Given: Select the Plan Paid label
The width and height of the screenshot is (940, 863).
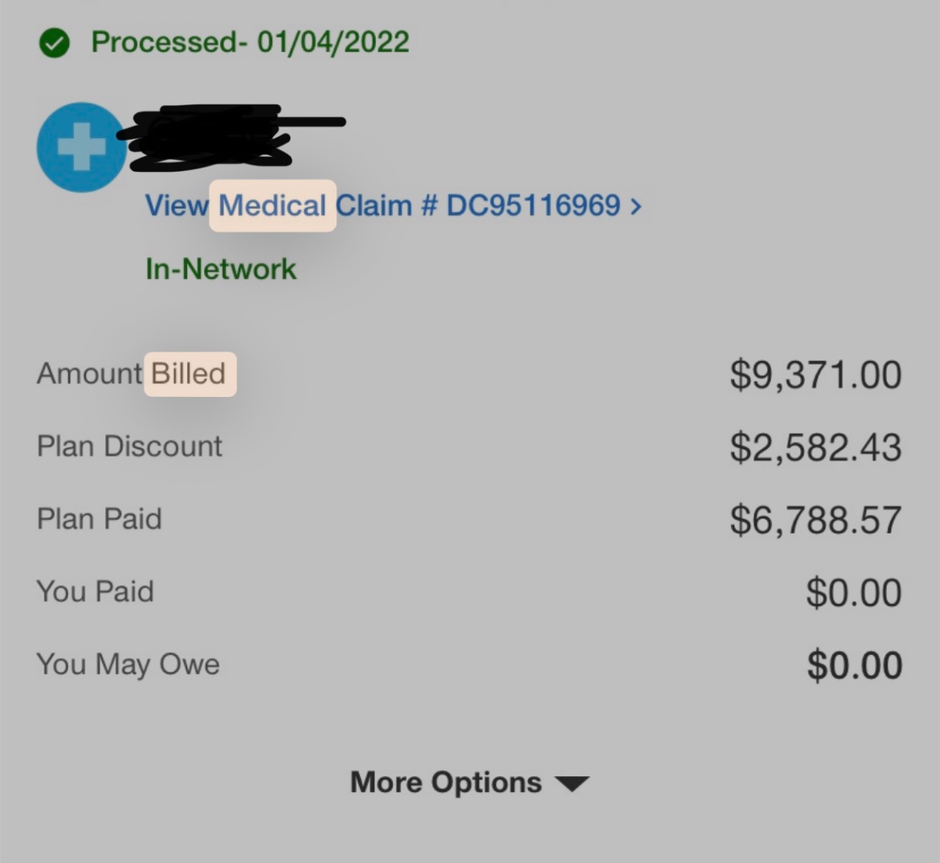Looking at the screenshot, I should (x=99, y=519).
